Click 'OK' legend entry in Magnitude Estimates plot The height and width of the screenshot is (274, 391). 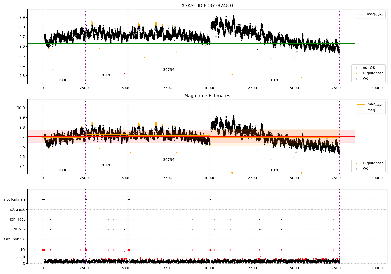point(365,169)
